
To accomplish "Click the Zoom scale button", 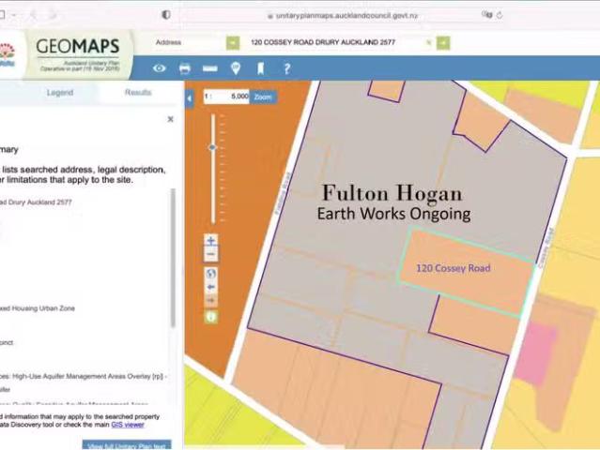I will 264,97.
